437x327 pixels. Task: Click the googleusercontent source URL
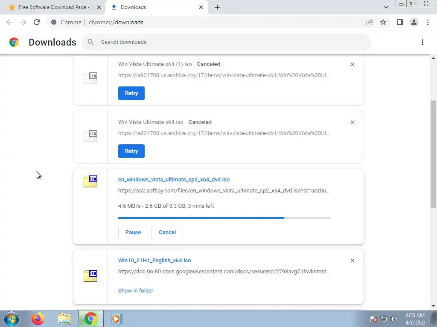(224, 271)
